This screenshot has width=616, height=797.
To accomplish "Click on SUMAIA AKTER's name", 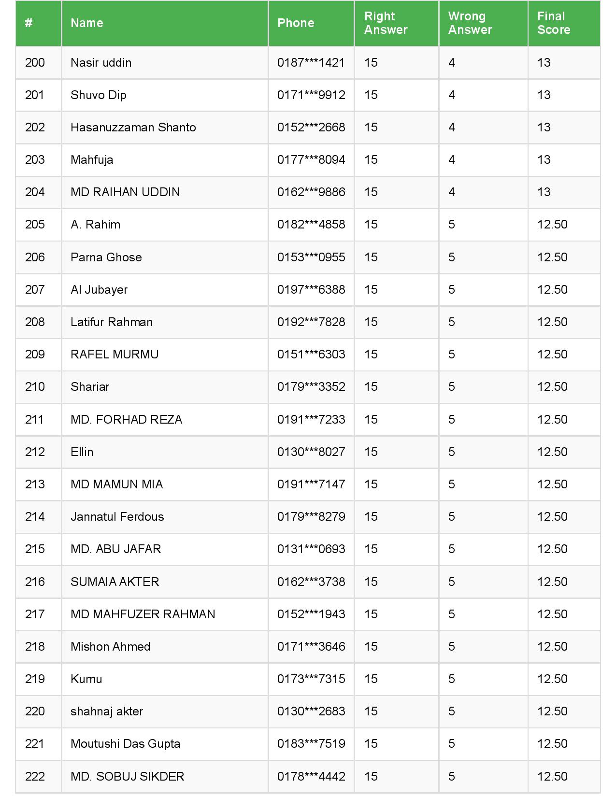I will pyautogui.click(x=115, y=582).
